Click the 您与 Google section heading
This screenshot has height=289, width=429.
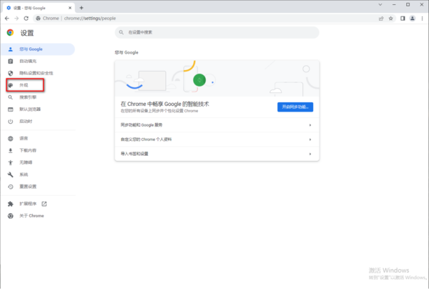[127, 52]
